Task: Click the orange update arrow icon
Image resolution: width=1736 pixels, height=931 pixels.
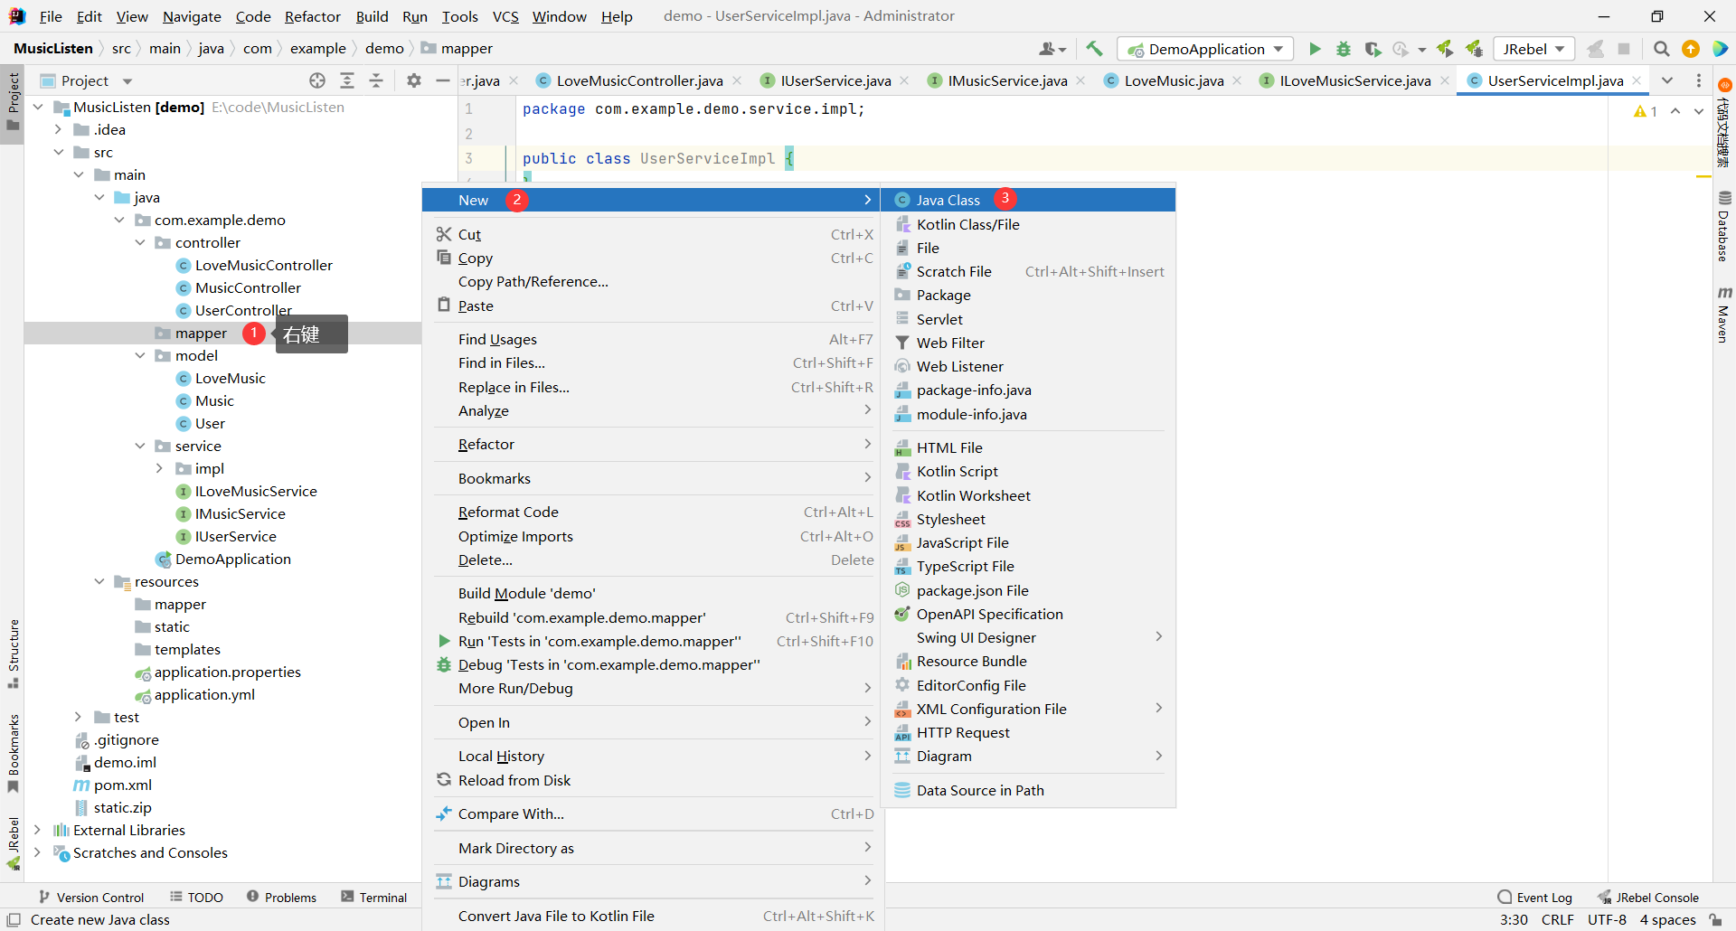Action: [x=1691, y=49]
